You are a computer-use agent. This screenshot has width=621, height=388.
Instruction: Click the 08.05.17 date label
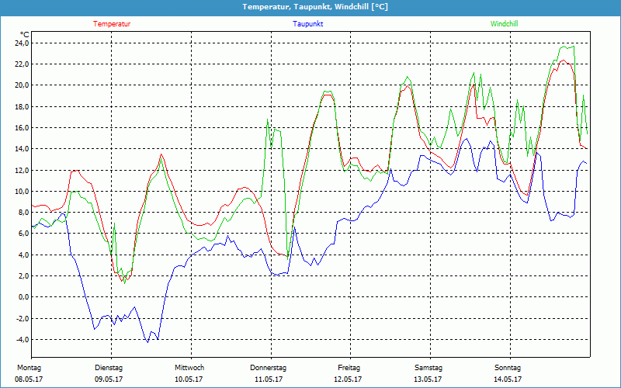coord(29,379)
